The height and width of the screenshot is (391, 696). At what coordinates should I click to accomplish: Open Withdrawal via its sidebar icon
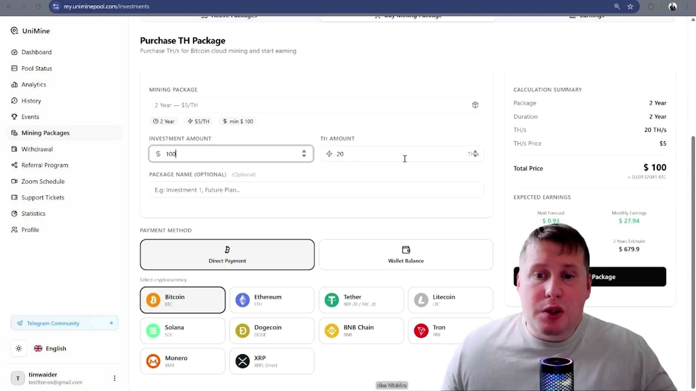pos(14,149)
